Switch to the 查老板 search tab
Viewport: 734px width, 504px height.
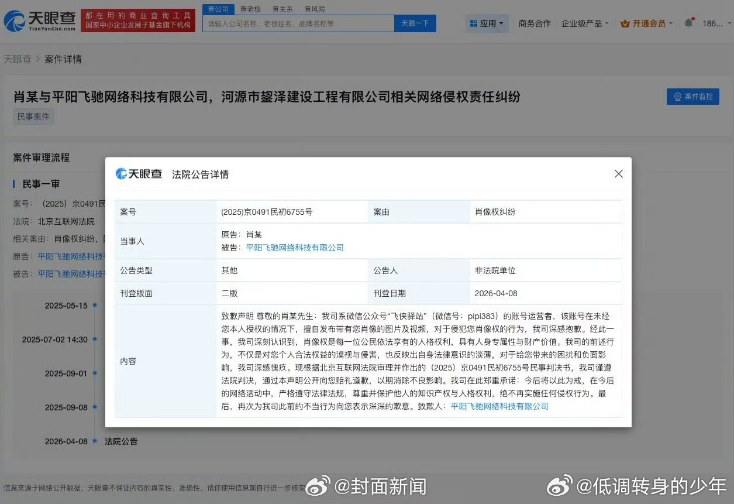coord(251,9)
